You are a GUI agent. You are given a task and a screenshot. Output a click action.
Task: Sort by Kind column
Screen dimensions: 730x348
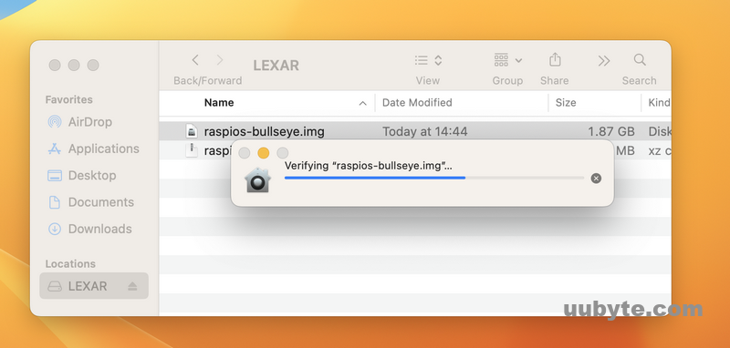(659, 103)
